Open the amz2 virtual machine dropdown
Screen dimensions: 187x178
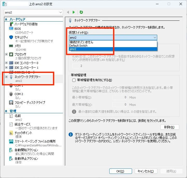pyautogui.click(x=34, y=12)
